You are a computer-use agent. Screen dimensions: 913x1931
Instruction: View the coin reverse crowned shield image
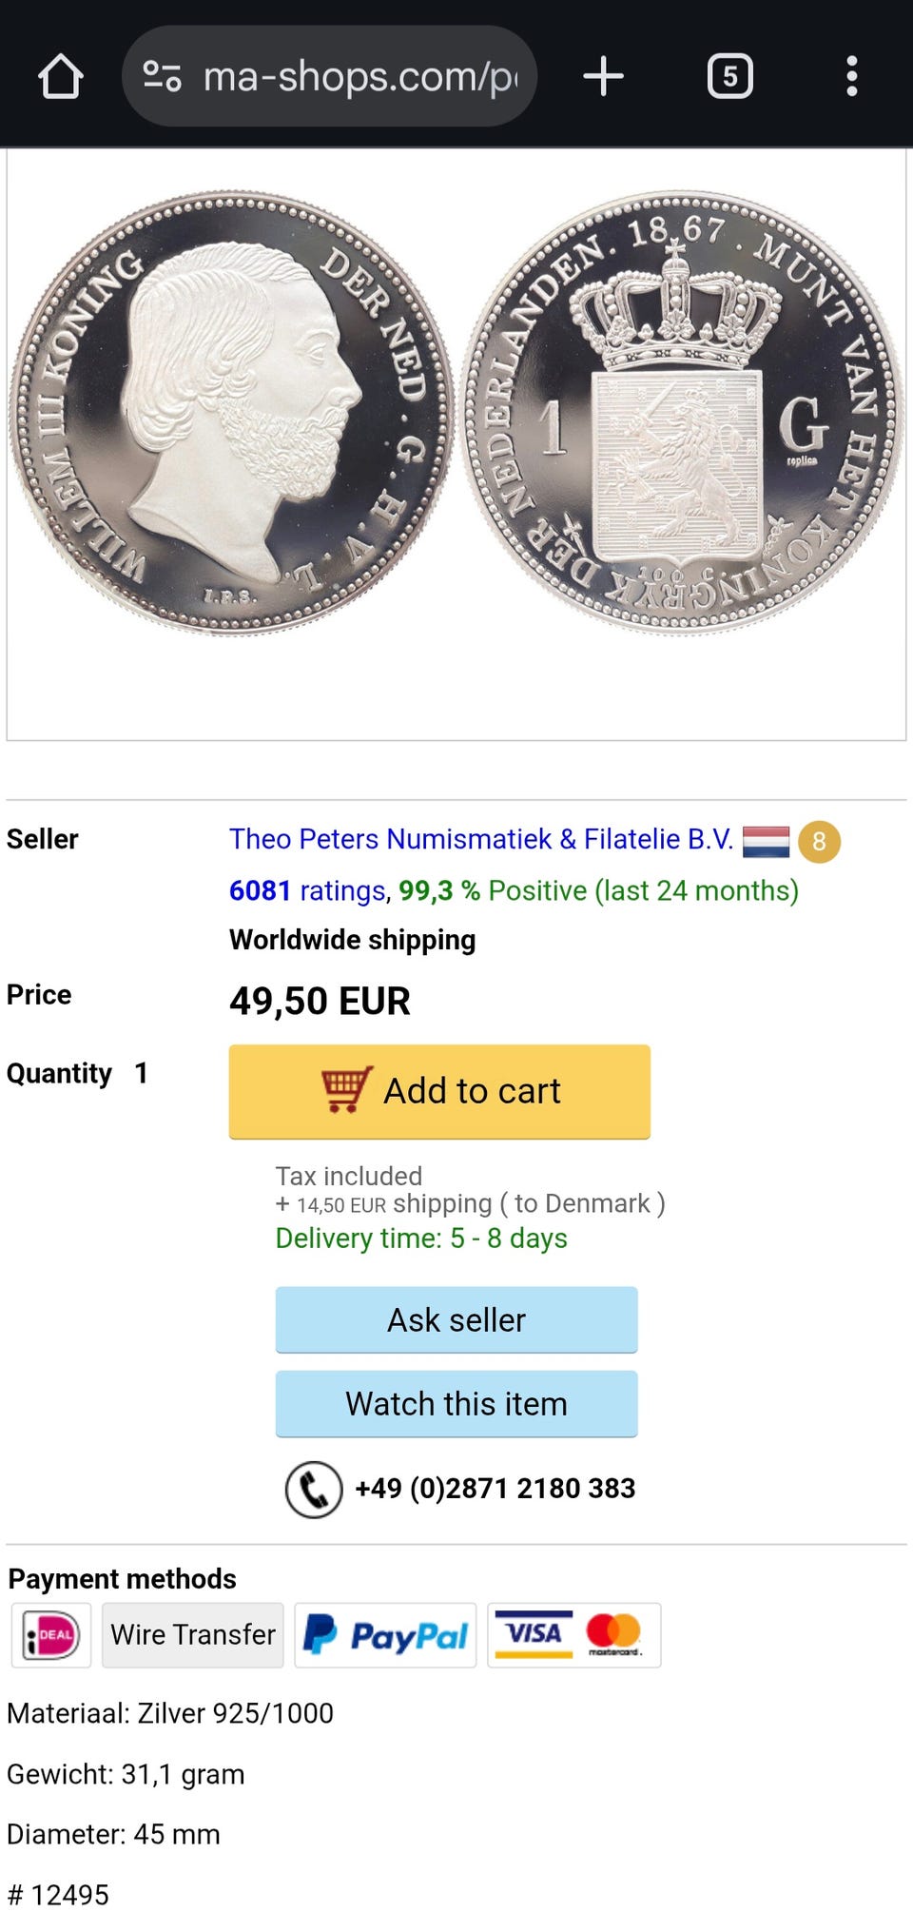coord(682,412)
